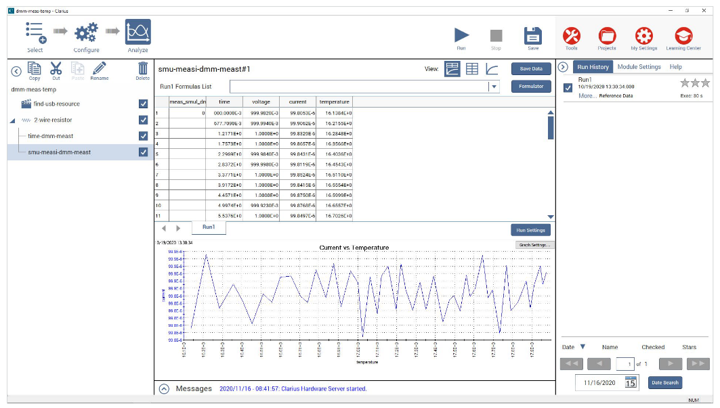Open the Configure stage icon
Viewport: 720px width, 408px height.
[87, 31]
